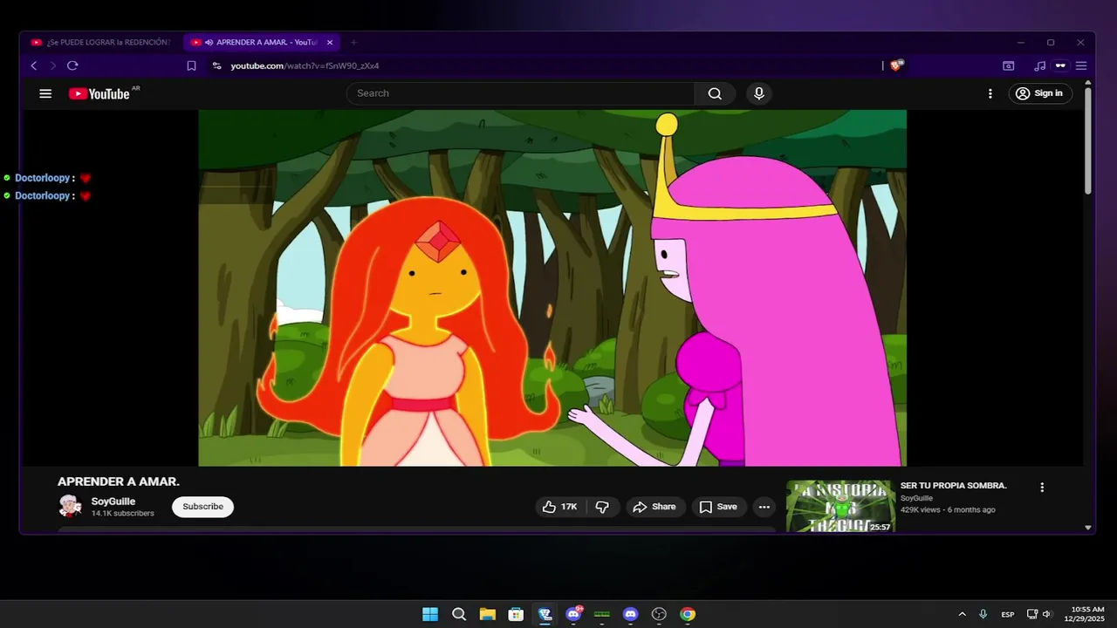Open a new browser tab

click(353, 42)
